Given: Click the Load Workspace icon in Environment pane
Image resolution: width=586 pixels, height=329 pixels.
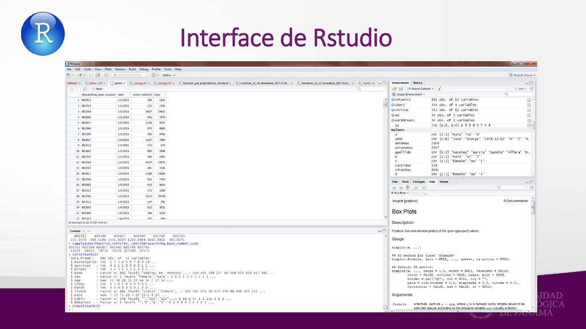Looking at the screenshot, I should 394,89.
